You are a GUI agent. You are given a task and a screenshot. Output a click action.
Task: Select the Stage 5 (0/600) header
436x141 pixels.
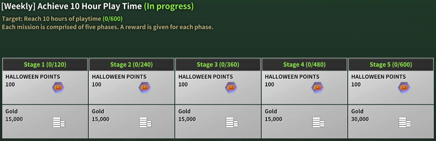click(391, 65)
